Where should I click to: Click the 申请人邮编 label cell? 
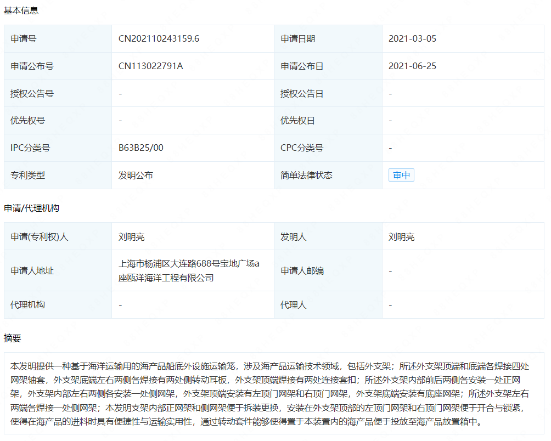[x=328, y=271]
